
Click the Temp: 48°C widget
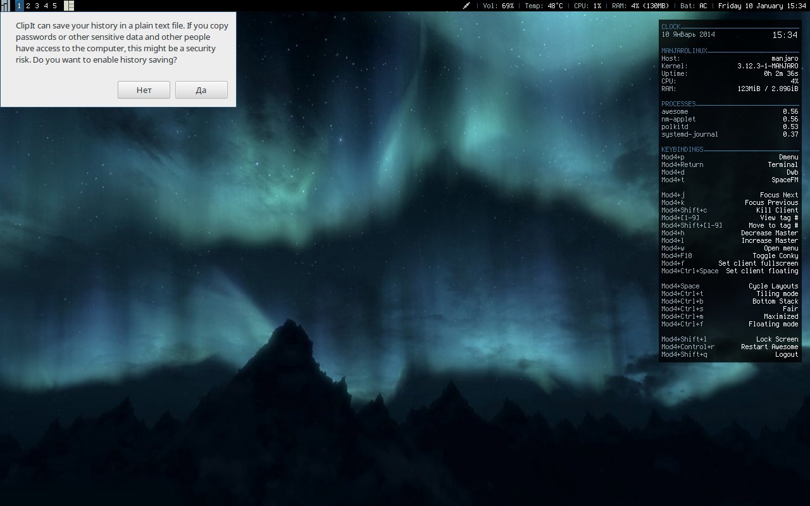(544, 6)
